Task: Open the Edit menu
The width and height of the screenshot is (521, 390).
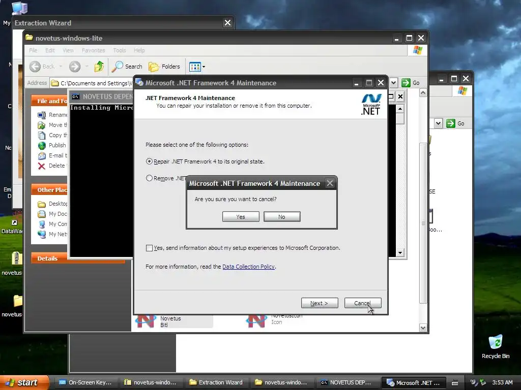Action: pos(50,50)
